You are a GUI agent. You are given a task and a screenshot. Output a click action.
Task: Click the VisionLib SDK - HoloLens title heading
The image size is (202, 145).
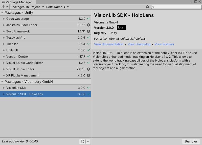[x=124, y=15]
